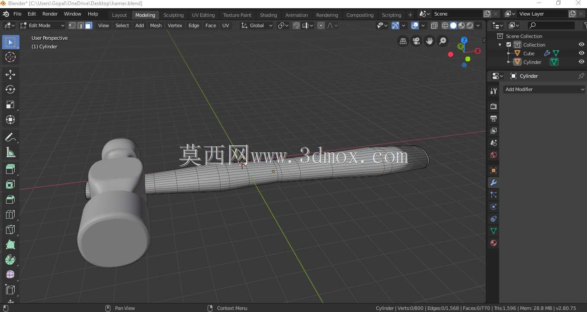
Task: Select the Extrude Region tool
Action: 10,170
